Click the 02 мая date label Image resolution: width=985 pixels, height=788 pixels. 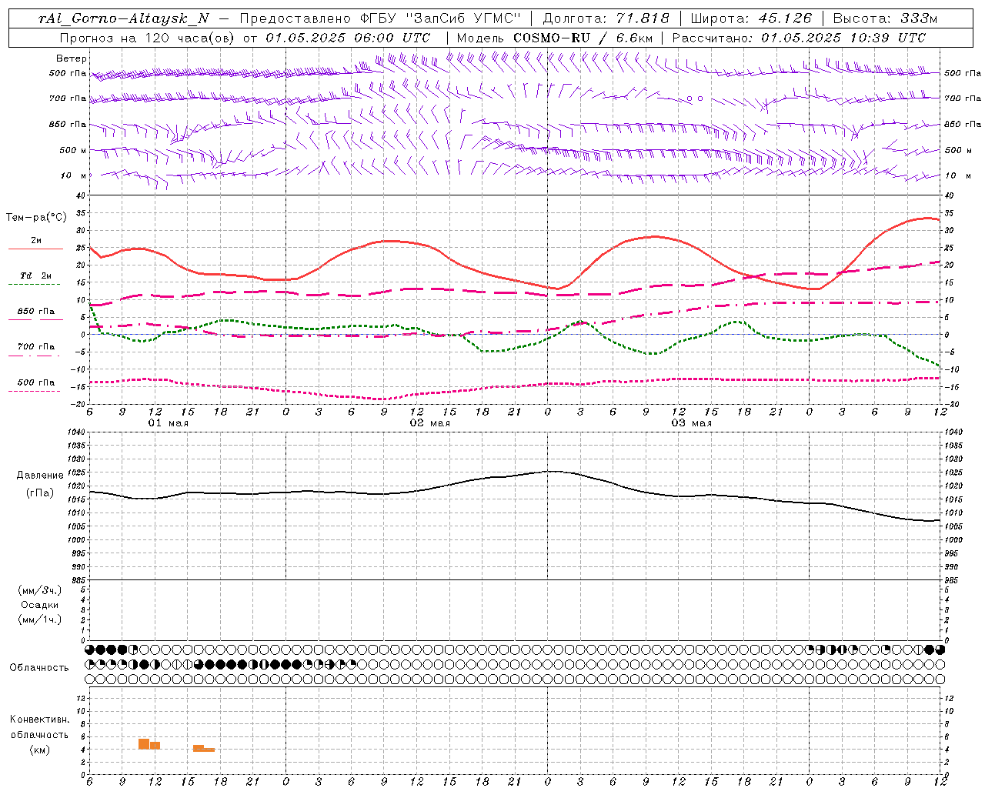click(x=430, y=423)
